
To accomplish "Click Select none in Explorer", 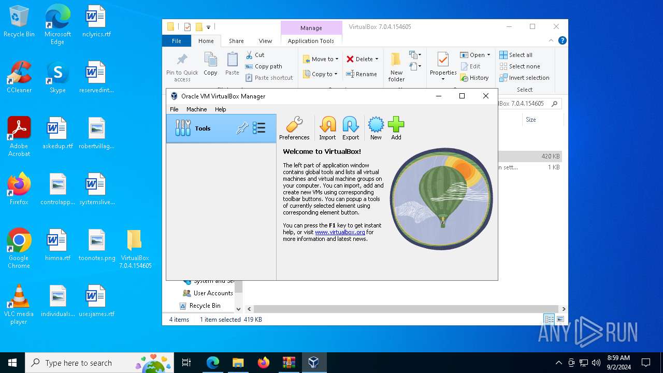I will [x=520, y=66].
